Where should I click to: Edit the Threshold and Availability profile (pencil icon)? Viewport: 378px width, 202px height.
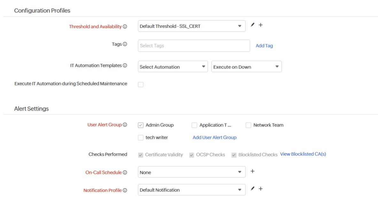[252, 25]
